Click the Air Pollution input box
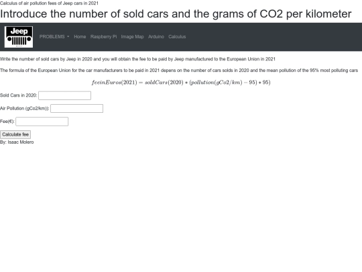Screen dimensions: 362x272 [76, 109]
